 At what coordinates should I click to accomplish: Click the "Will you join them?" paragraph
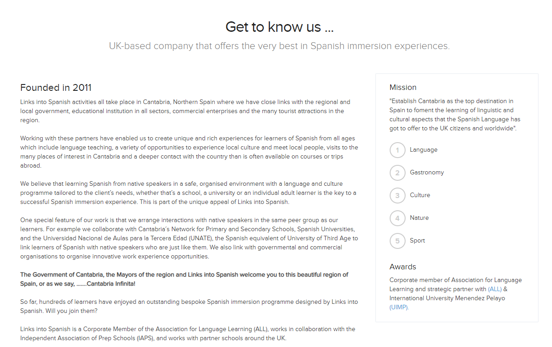pos(189,307)
